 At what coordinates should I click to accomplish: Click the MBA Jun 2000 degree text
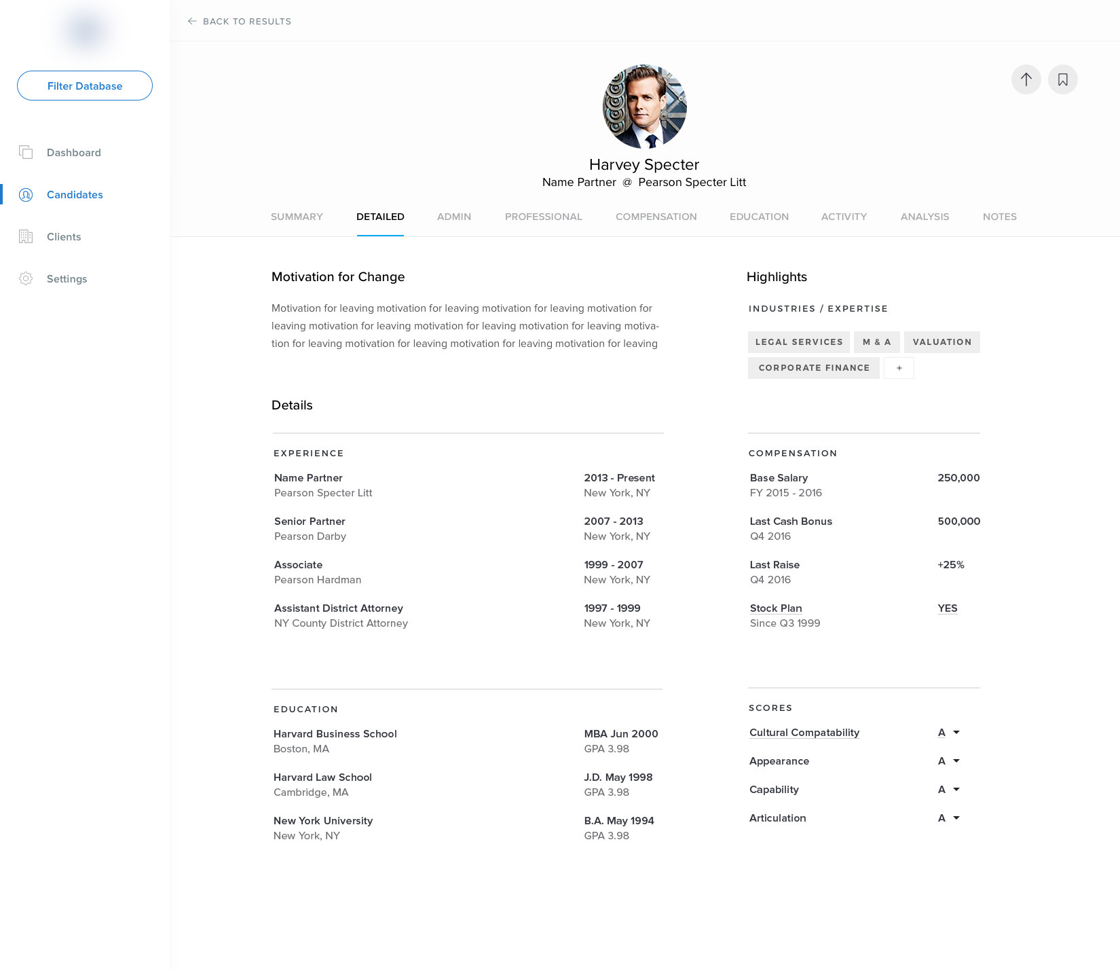[x=621, y=734]
